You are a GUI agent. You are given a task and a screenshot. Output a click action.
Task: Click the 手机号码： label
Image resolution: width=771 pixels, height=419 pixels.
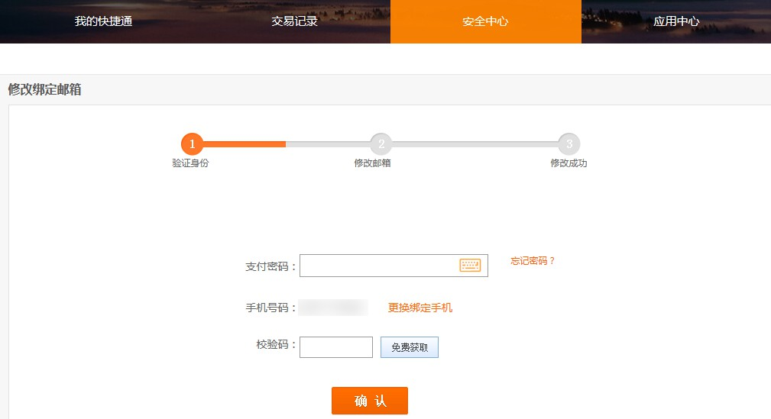click(270, 308)
